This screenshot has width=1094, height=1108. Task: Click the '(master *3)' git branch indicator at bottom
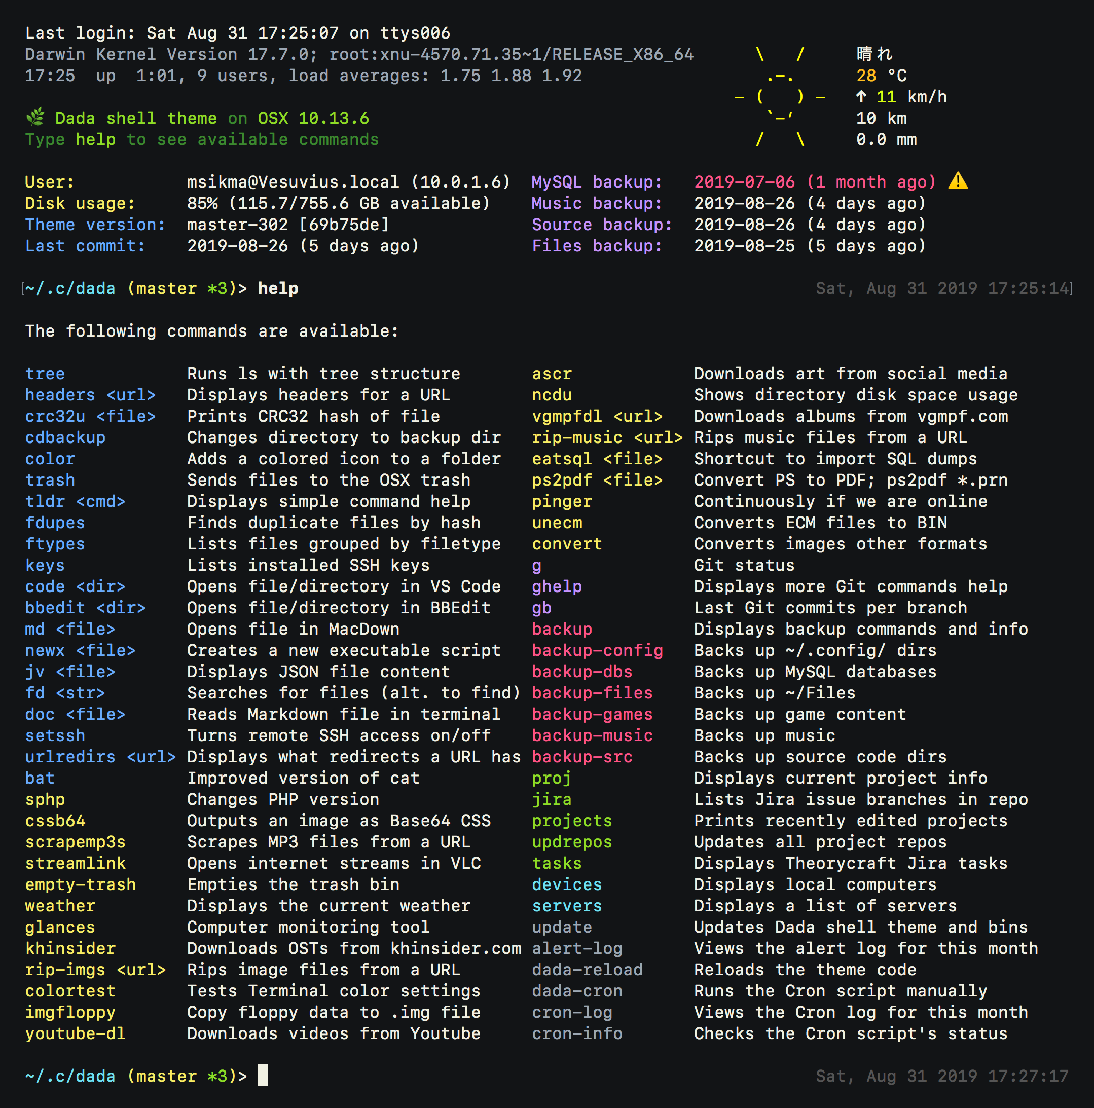pos(181,1076)
